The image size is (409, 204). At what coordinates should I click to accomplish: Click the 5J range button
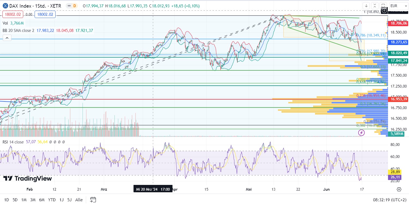[x=70, y=200]
